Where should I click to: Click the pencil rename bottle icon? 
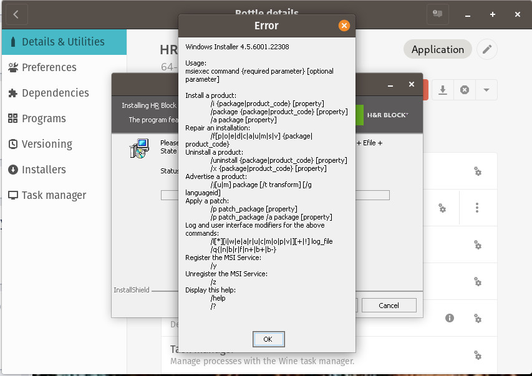487,49
